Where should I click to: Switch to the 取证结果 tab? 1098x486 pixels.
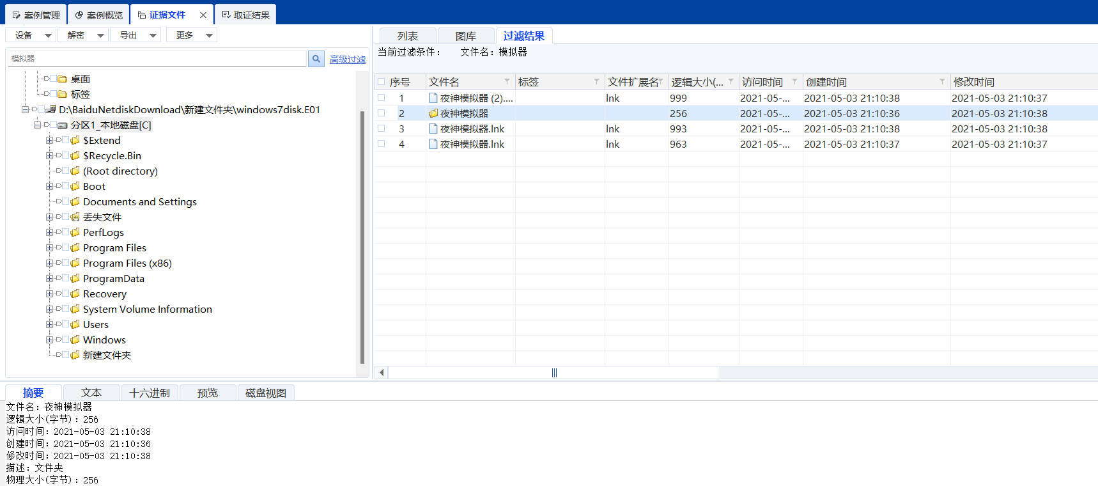(x=245, y=15)
